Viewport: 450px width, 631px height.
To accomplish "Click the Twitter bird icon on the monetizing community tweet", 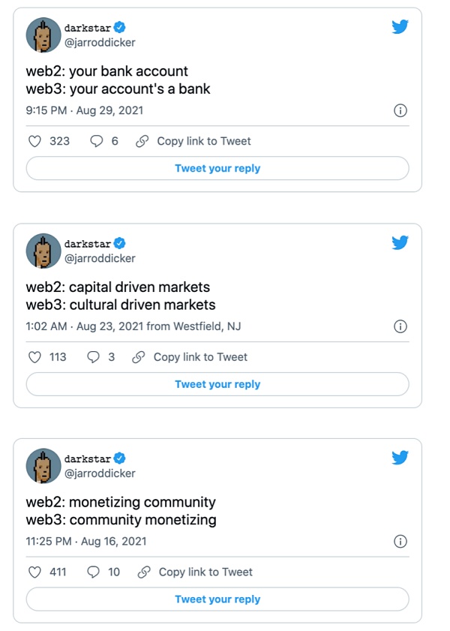I will pos(400,457).
